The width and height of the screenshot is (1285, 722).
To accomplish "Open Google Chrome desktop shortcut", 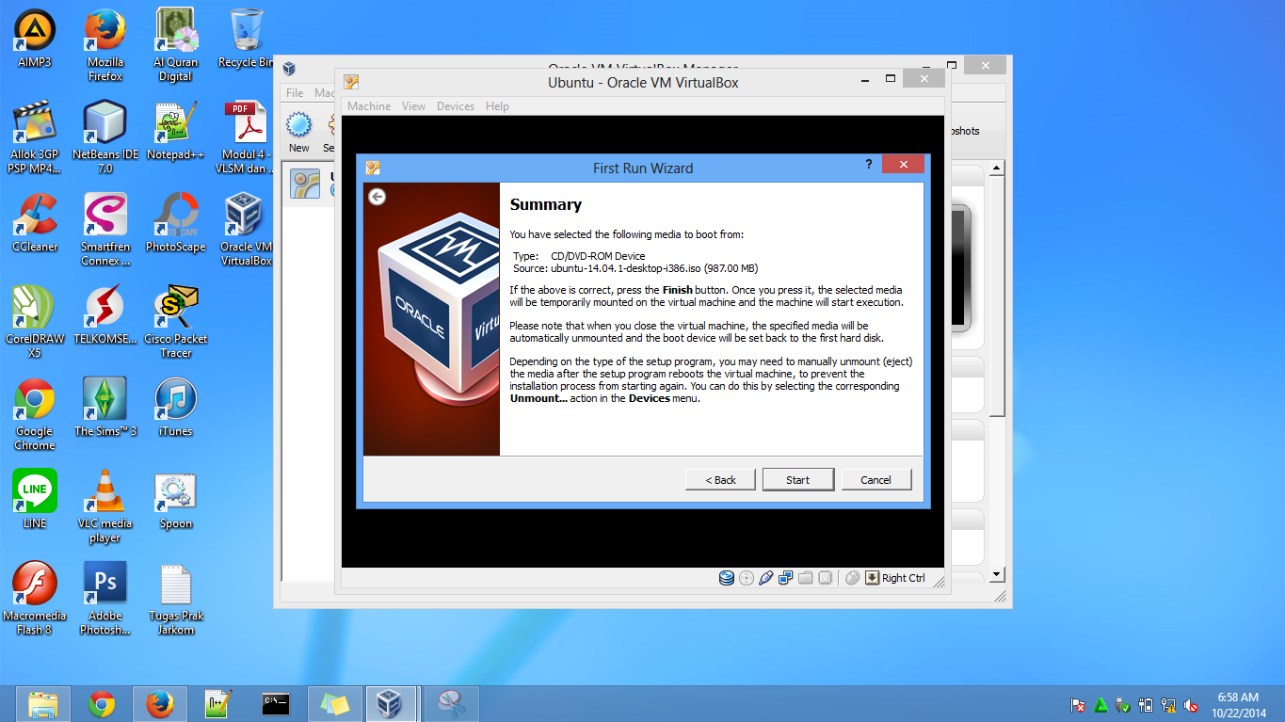I will click(35, 414).
